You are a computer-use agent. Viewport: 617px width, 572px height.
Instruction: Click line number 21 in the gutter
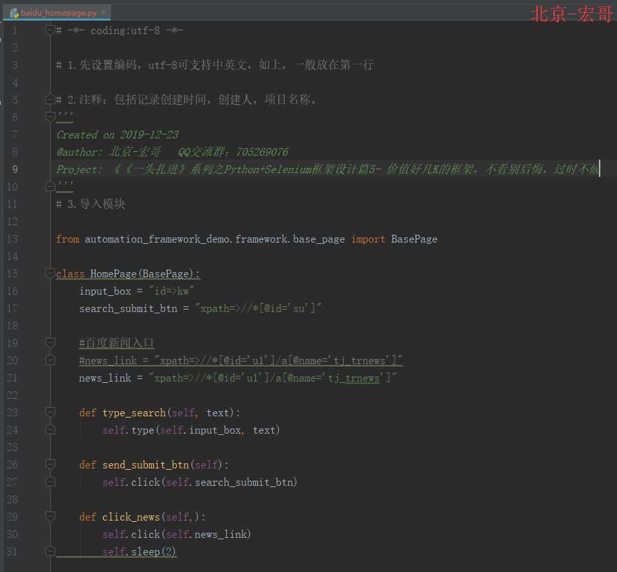(x=12, y=378)
